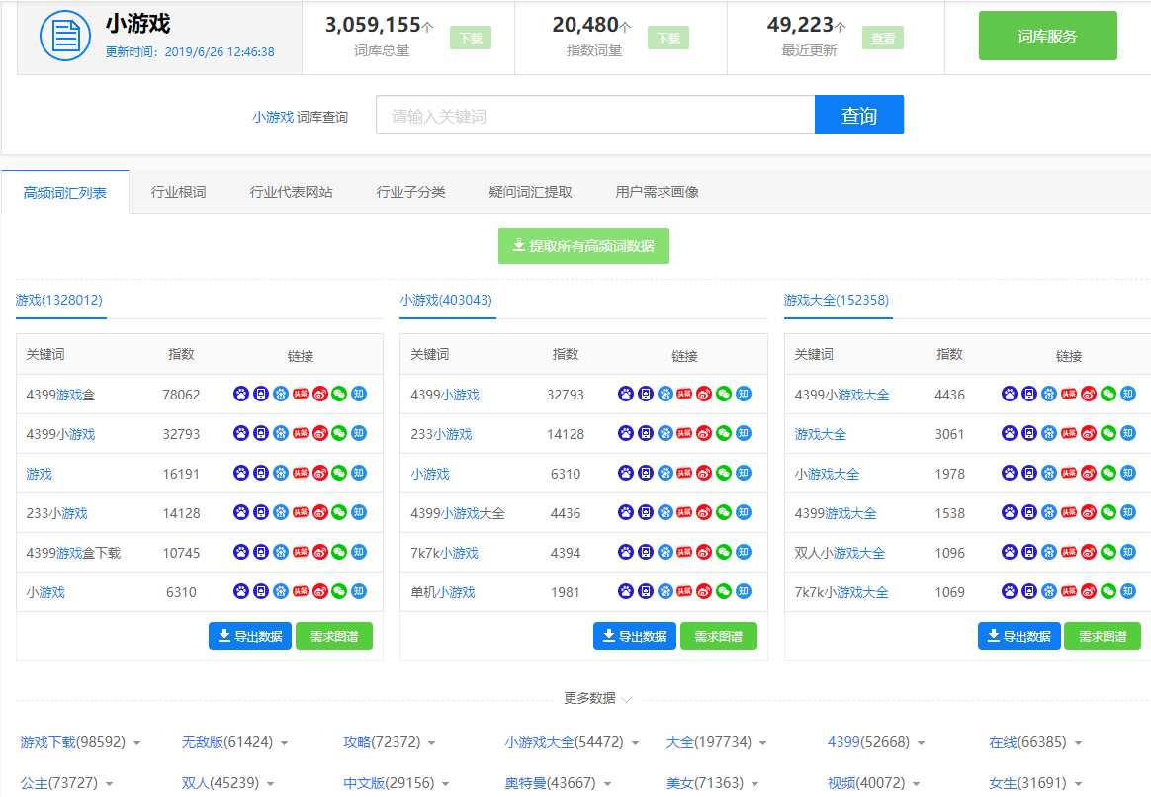Open the 行业子分类 tab
1151x797 pixels.
(x=411, y=192)
